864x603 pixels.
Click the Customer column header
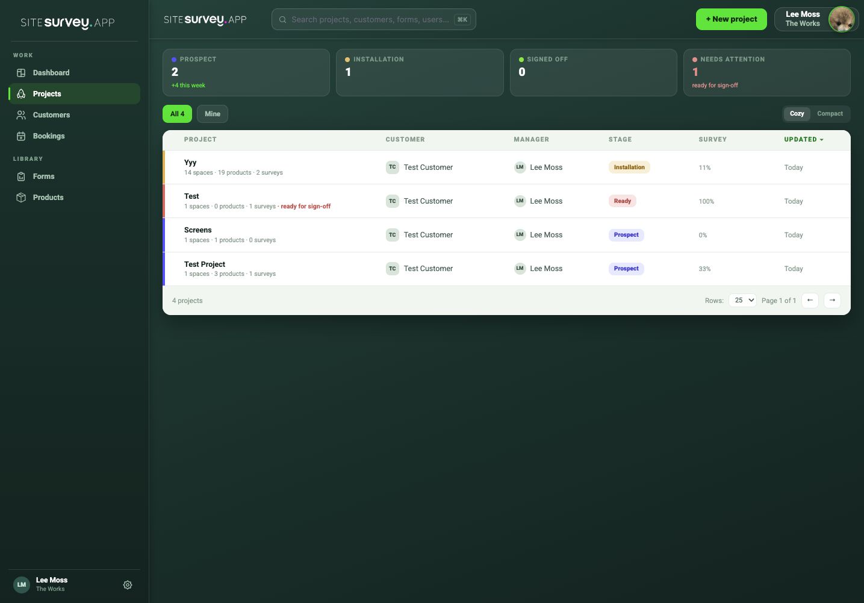click(x=405, y=140)
